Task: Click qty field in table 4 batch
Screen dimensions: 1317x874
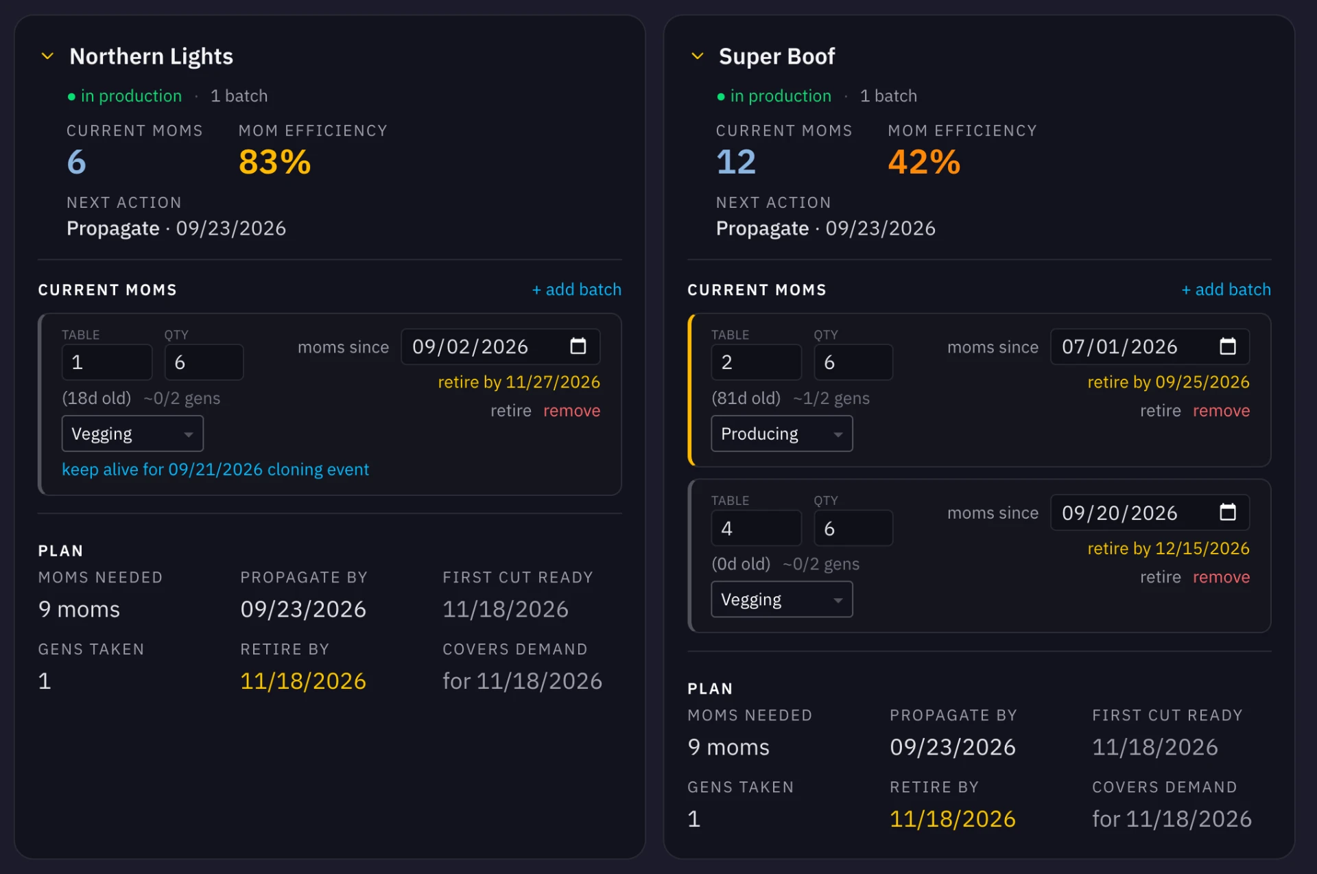Action: (x=854, y=528)
